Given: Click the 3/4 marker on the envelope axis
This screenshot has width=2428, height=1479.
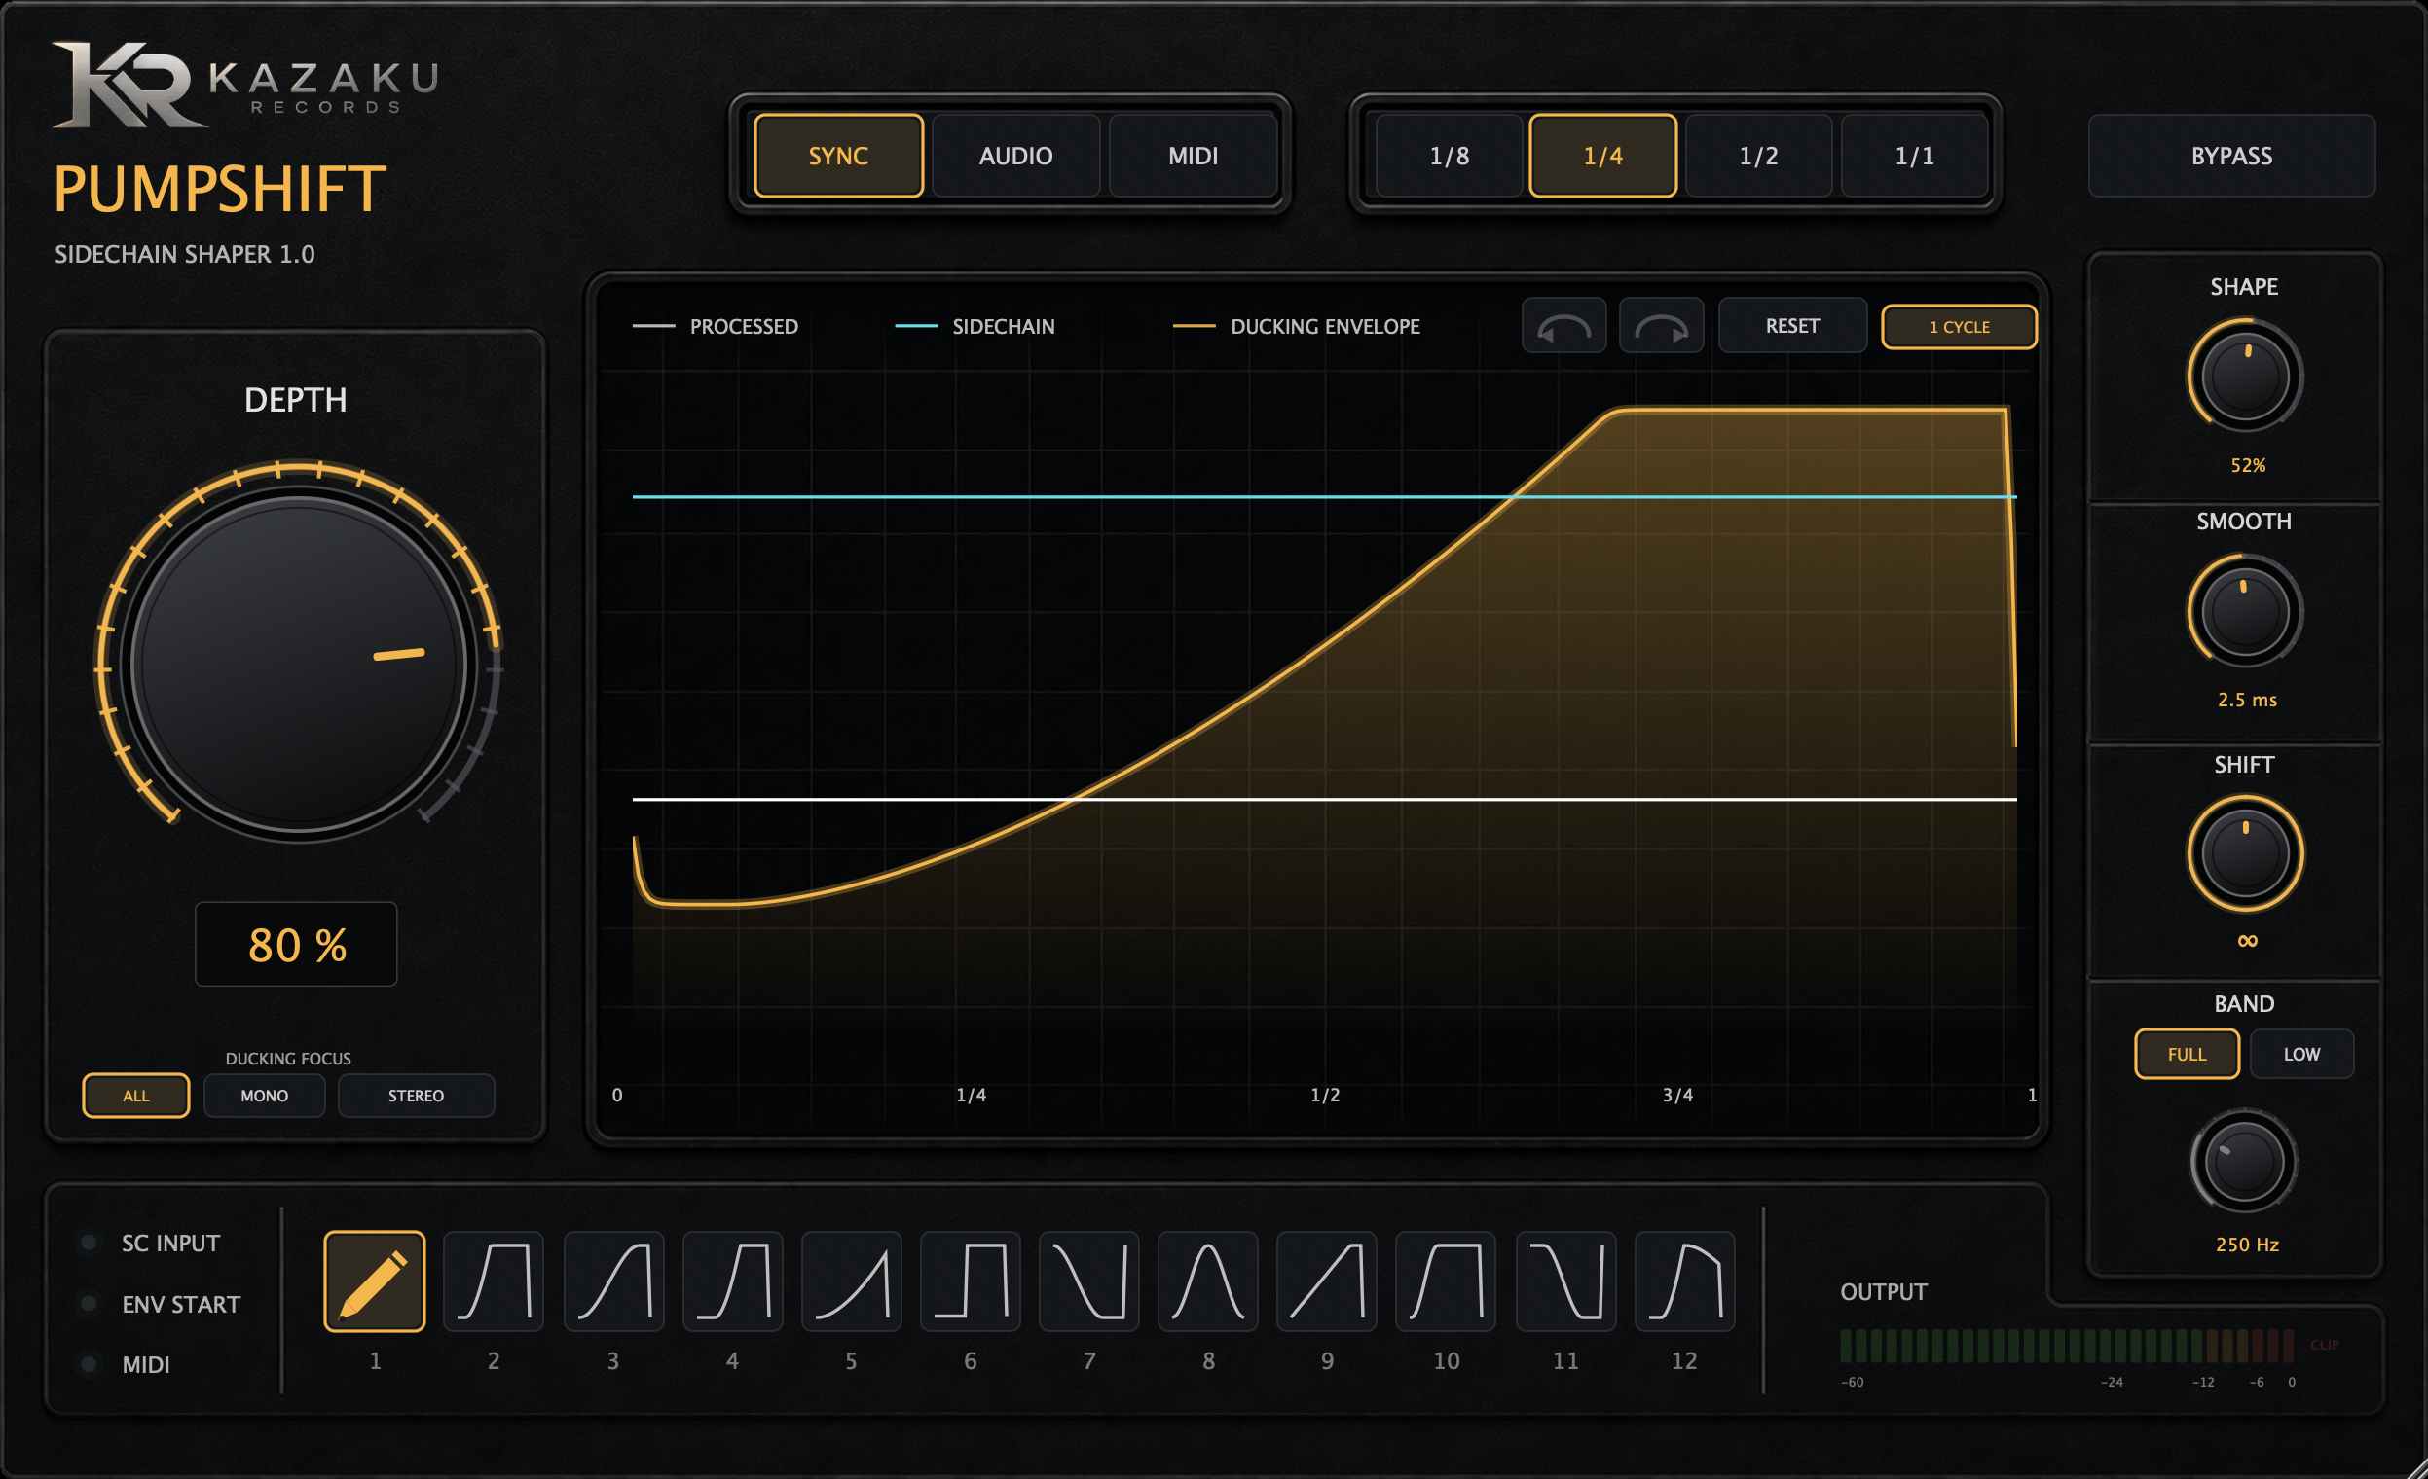Looking at the screenshot, I should tap(1677, 1095).
